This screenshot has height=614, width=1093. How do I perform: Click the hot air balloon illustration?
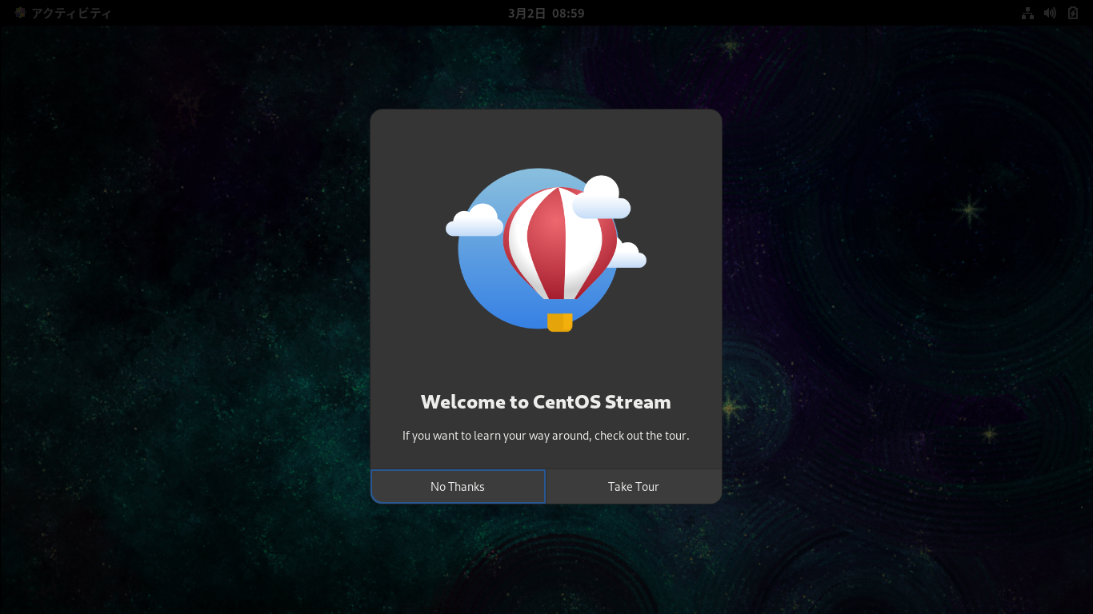click(x=546, y=250)
